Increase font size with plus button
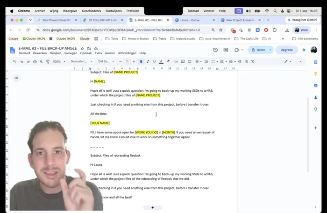Screen dimensions: 327x213 click(134, 62)
